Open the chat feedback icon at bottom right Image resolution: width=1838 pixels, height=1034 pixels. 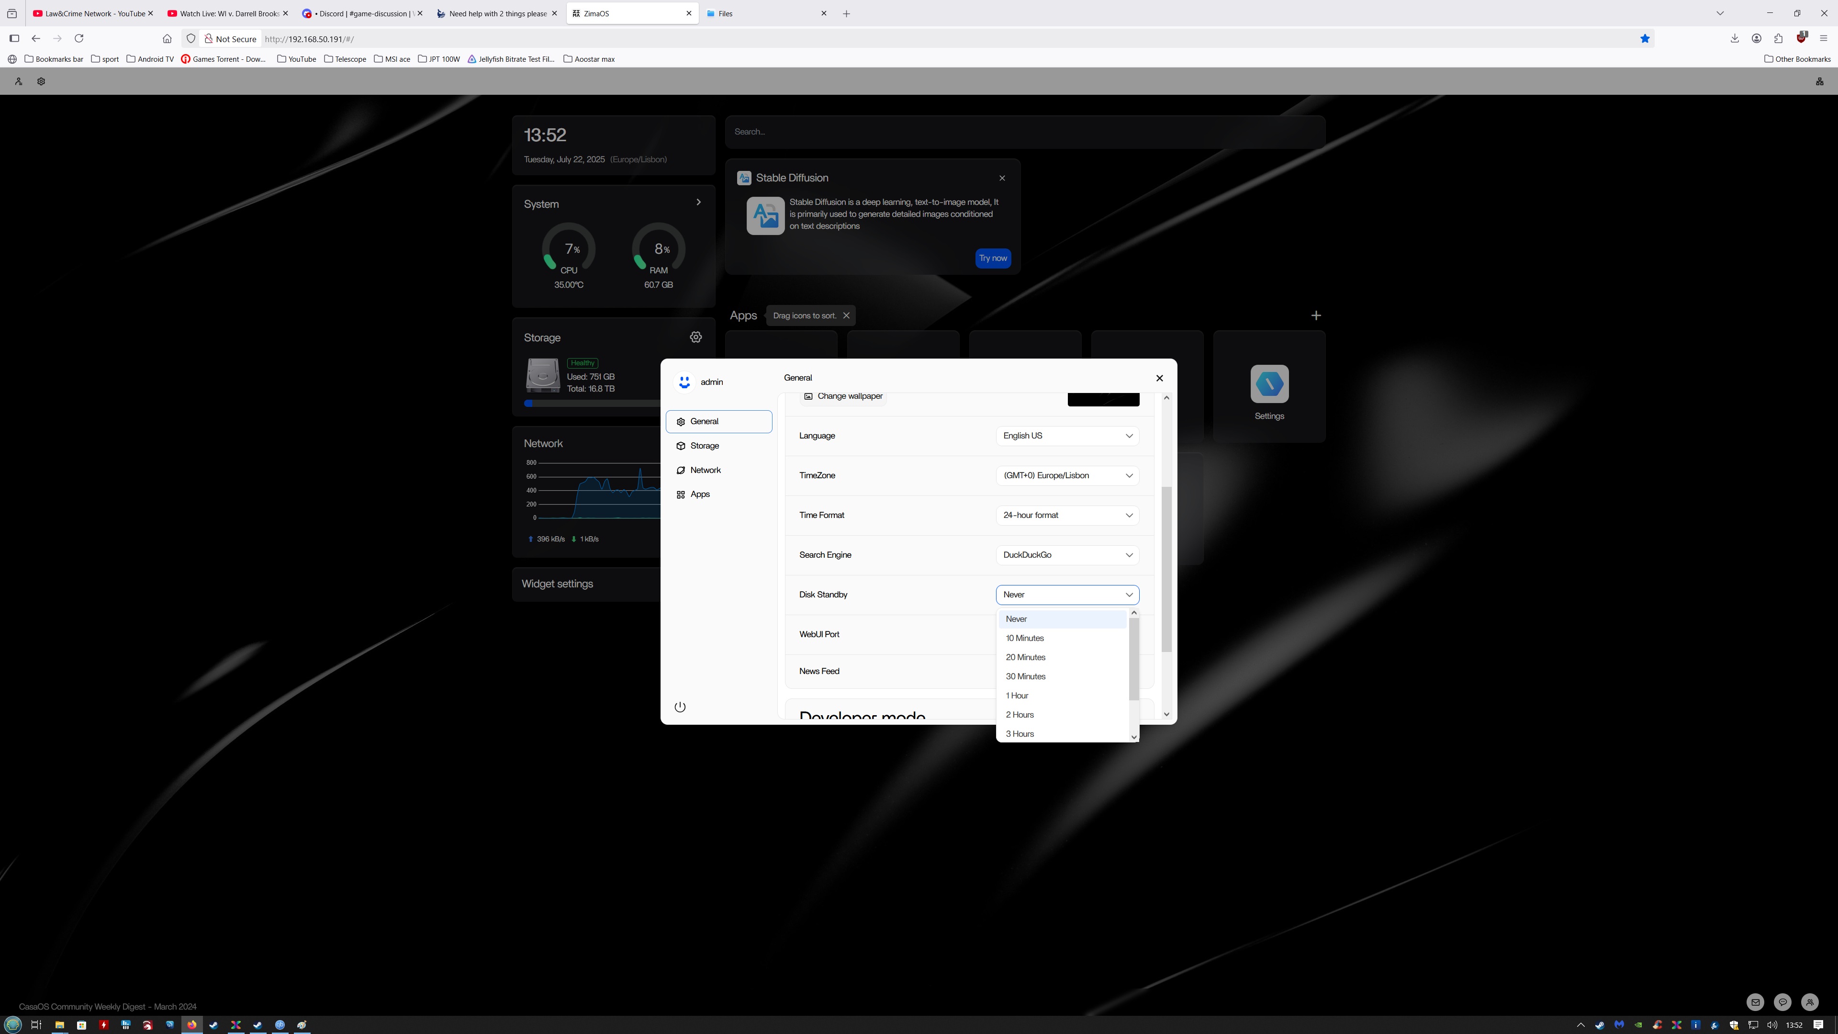pos(1782,1002)
